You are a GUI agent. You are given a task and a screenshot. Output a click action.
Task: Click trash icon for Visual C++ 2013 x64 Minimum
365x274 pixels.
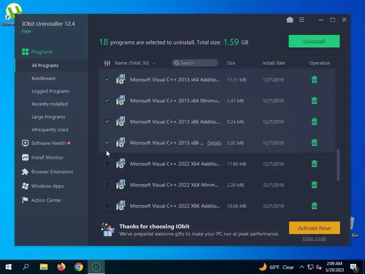pyautogui.click(x=314, y=100)
